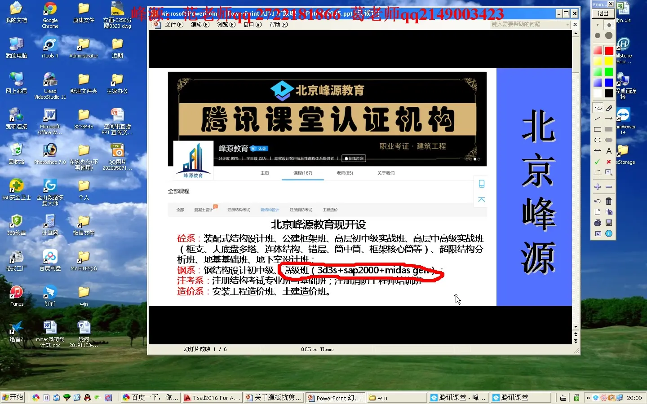Choose the medium-large pen dot size
Viewport: 647px width, 404px height.
tap(598, 35)
